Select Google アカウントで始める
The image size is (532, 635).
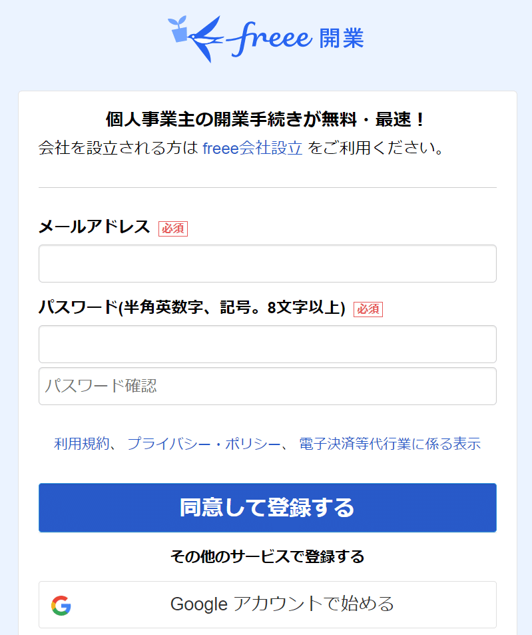(x=267, y=604)
